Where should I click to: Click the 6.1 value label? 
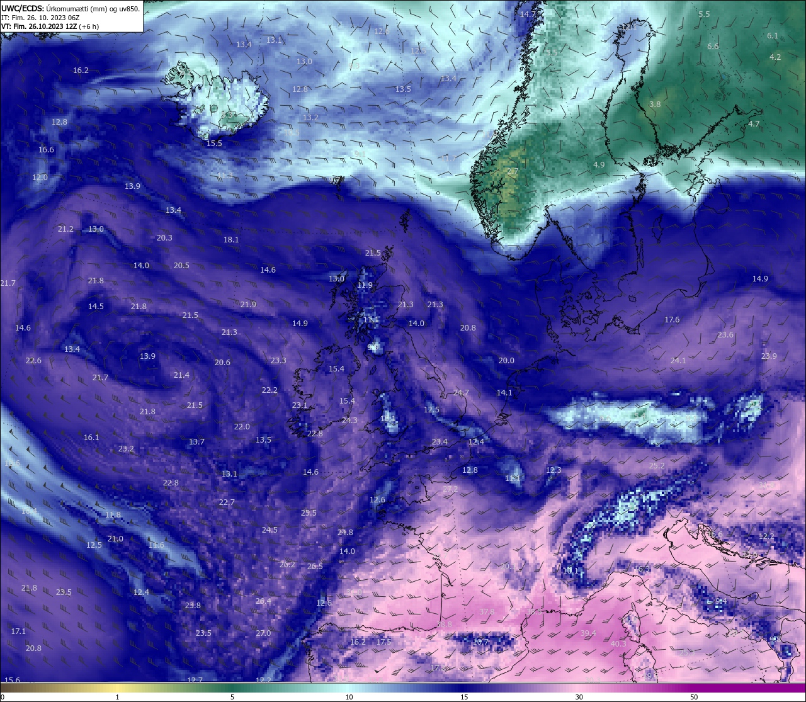pyautogui.click(x=773, y=36)
